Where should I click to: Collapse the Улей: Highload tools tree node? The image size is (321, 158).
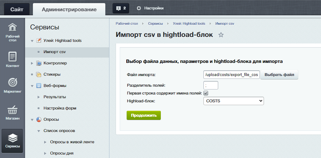tap(32, 41)
